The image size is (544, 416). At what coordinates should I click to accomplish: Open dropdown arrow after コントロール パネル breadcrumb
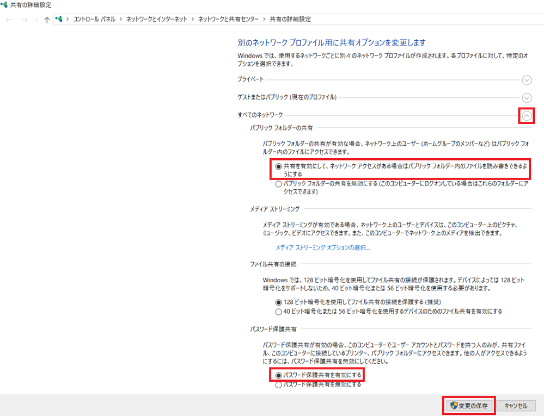click(x=121, y=20)
